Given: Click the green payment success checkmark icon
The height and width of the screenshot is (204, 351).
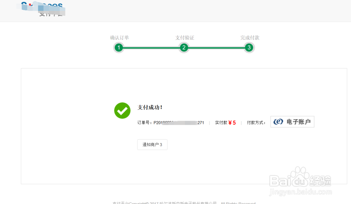Looking at the screenshot, I should tap(122, 111).
